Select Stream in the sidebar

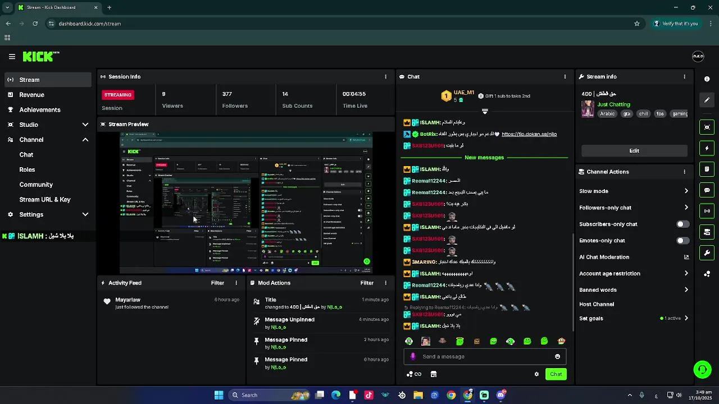[48, 80]
